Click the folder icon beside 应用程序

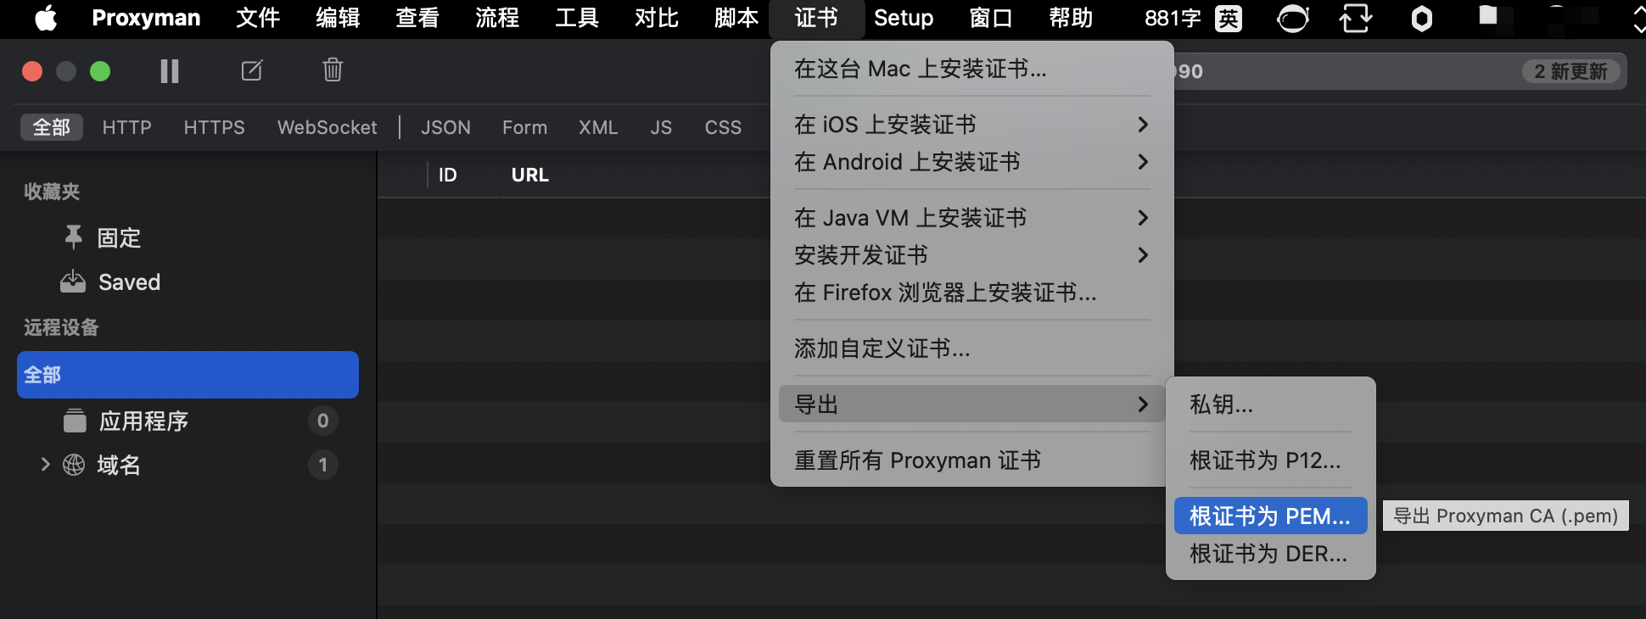[75, 421]
